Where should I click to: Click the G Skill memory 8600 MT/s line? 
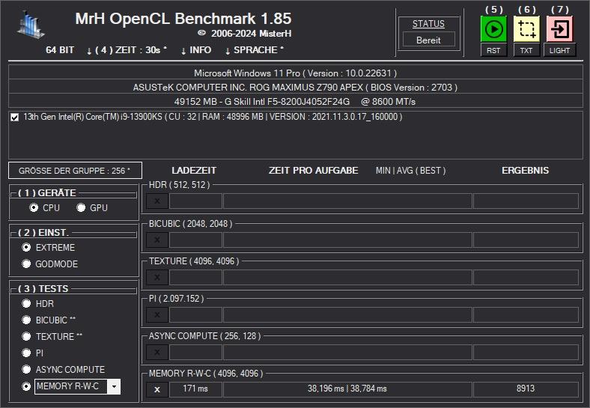296,101
